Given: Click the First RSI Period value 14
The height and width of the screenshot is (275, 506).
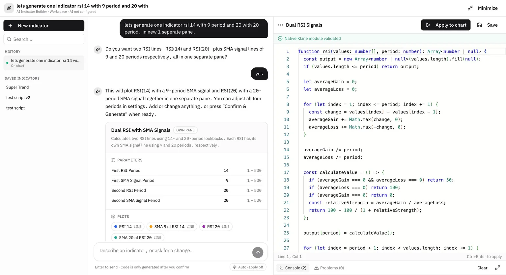Looking at the screenshot, I should (226, 170).
